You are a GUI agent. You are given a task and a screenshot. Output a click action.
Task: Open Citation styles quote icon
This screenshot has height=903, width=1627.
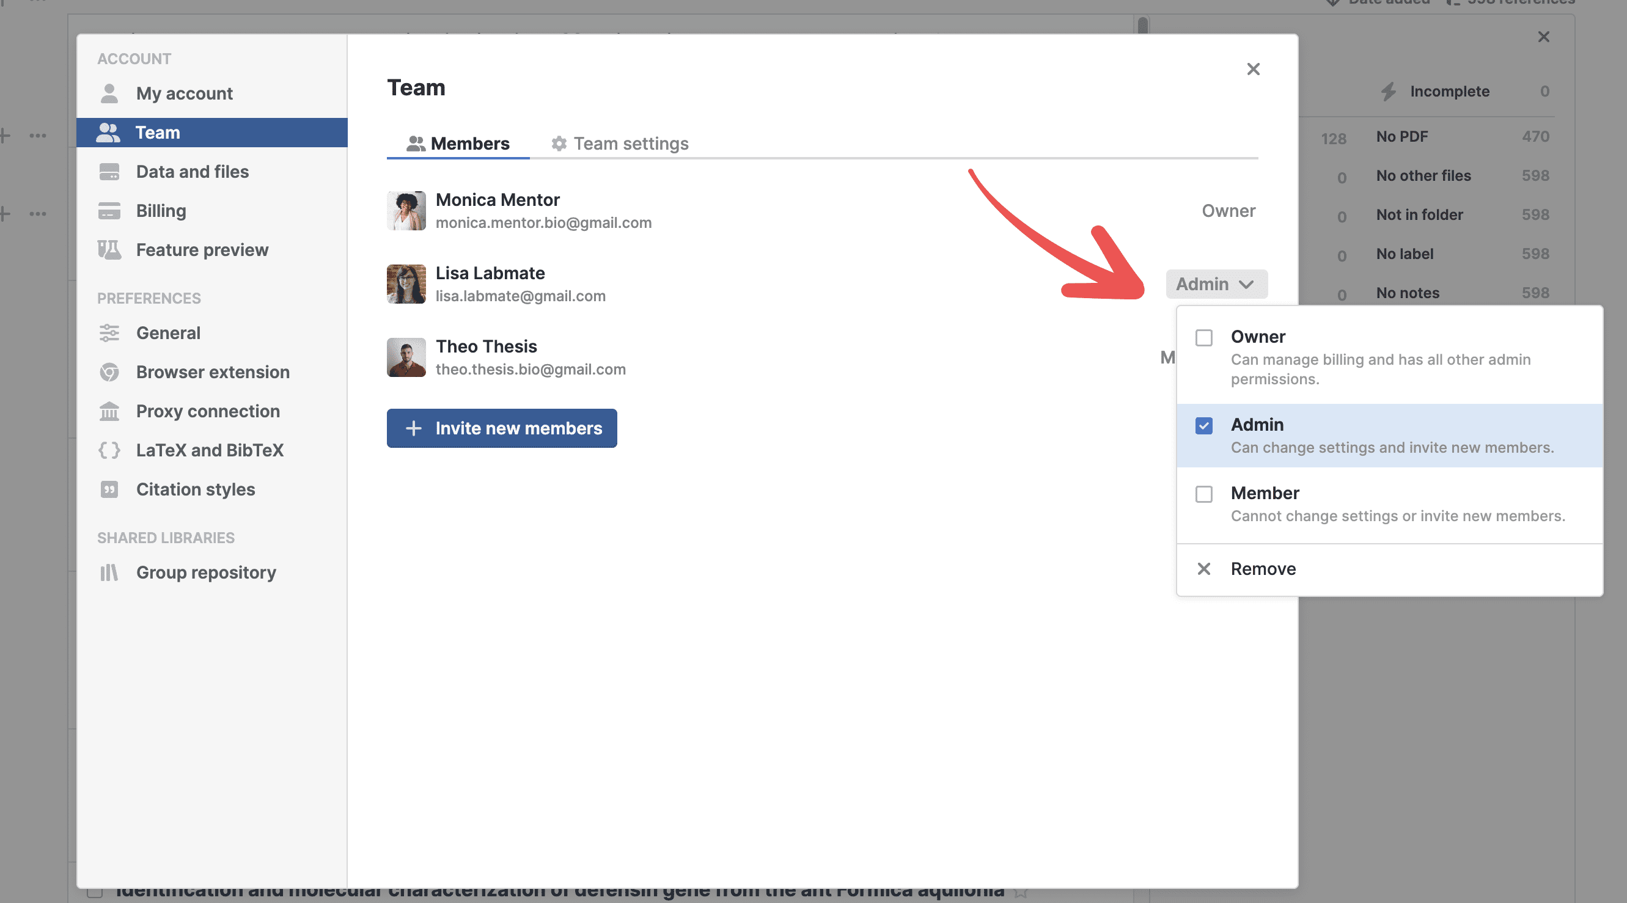(x=109, y=489)
